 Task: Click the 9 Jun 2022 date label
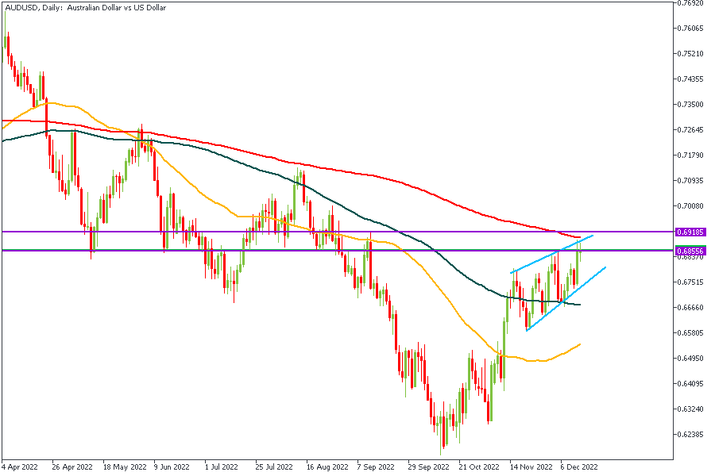pyautogui.click(x=172, y=467)
